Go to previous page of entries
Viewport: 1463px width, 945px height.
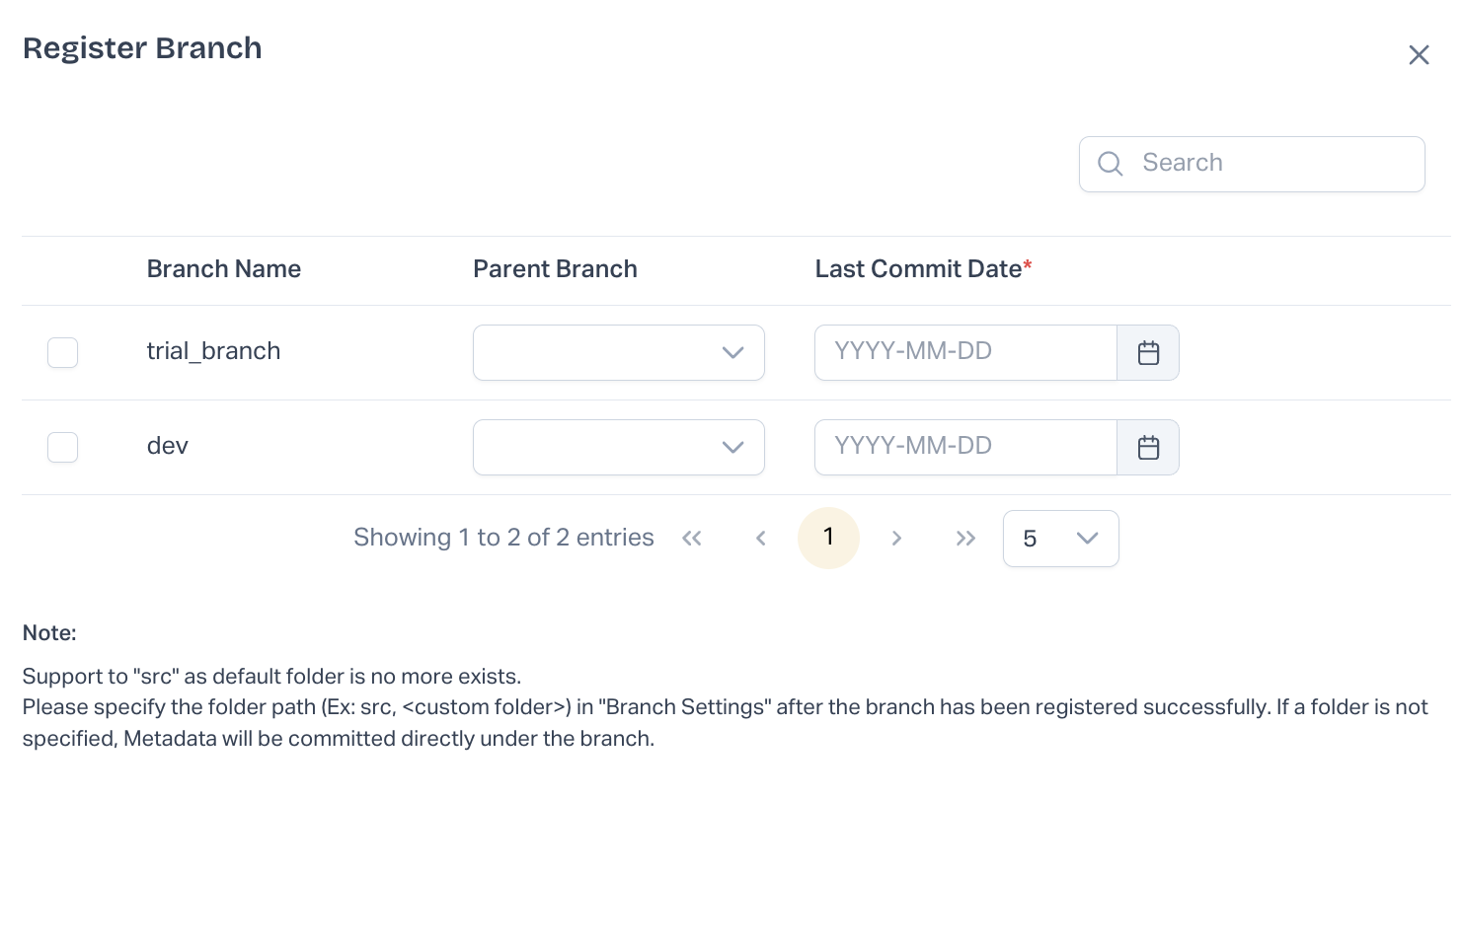(x=760, y=538)
